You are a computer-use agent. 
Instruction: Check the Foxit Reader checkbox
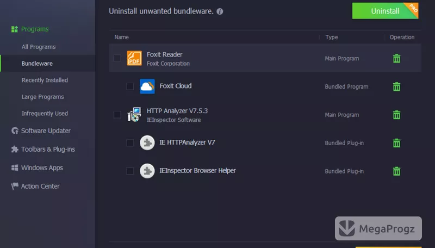[117, 58]
